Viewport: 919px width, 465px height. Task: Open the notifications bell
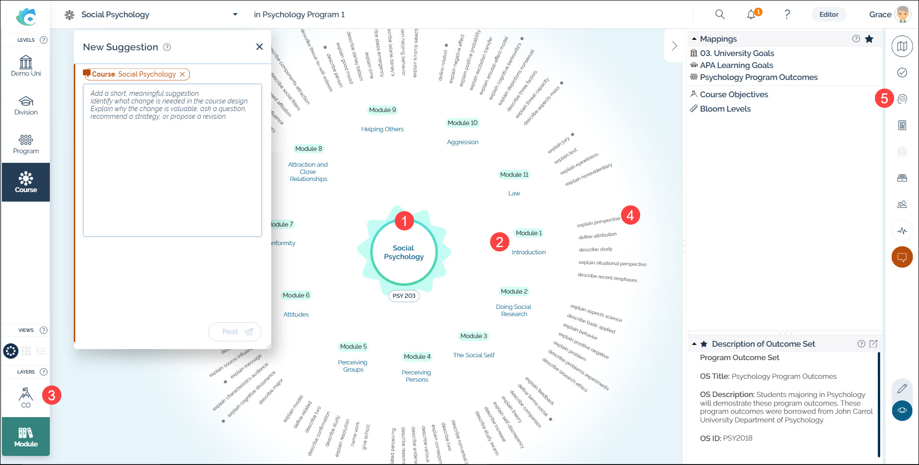[x=751, y=14]
